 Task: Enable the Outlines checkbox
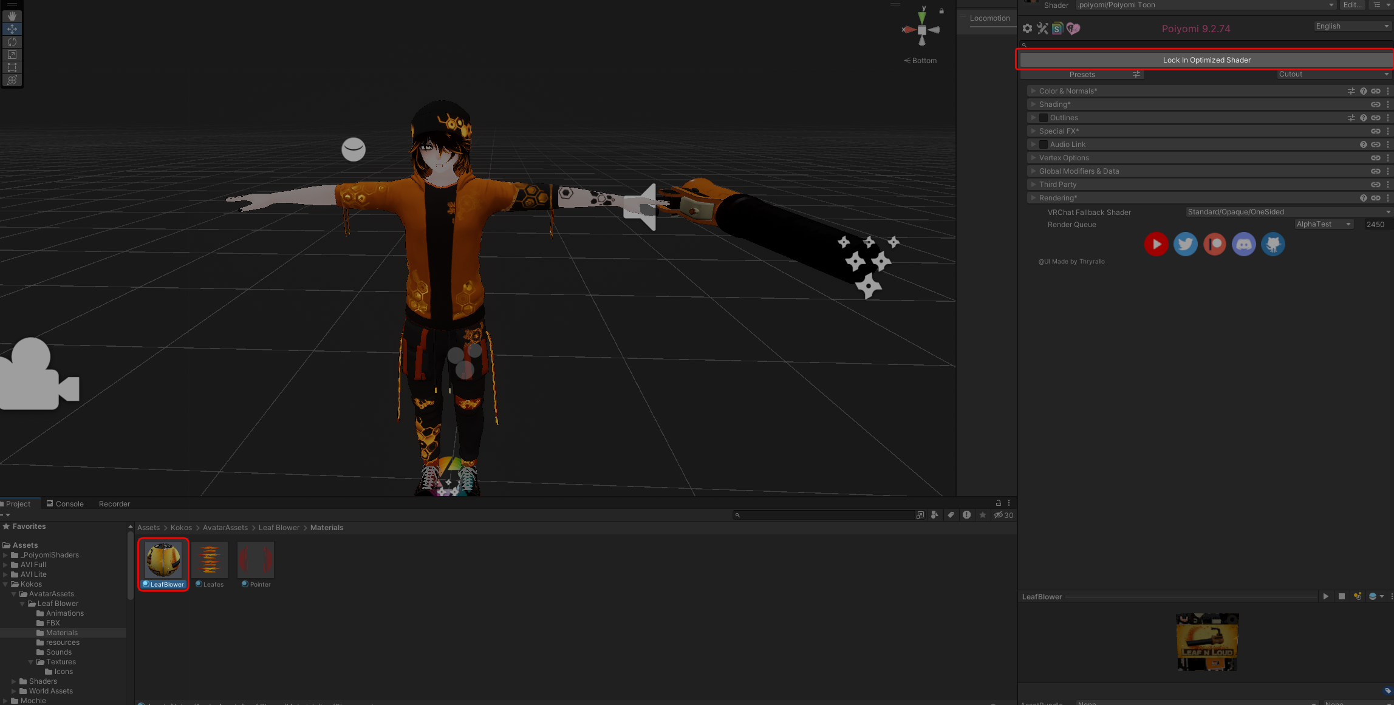[x=1044, y=118]
